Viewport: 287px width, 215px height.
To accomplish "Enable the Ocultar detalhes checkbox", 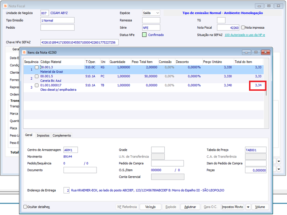I will (x=25, y=207).
